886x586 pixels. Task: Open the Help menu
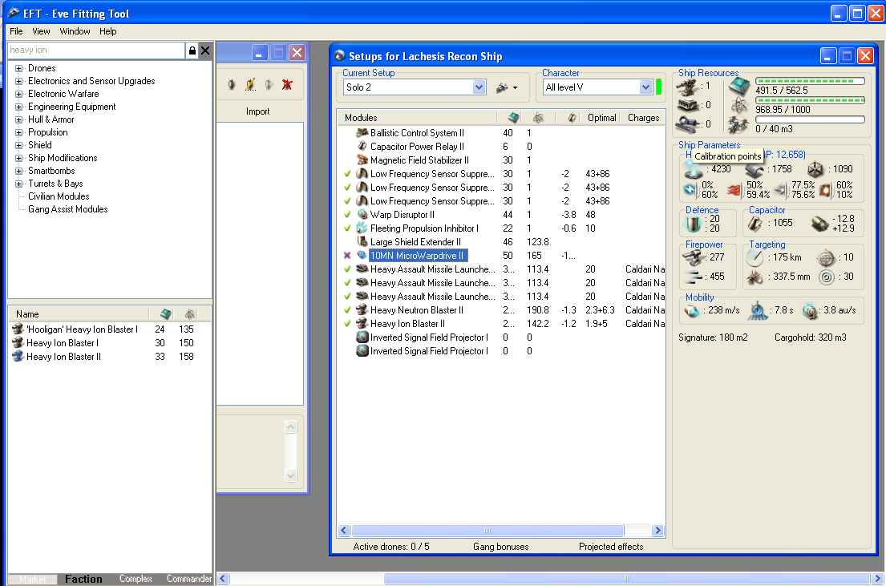pos(108,31)
